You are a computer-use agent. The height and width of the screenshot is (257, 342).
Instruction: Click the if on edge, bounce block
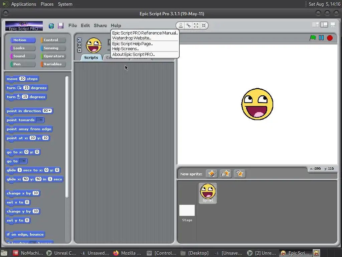[25, 235]
